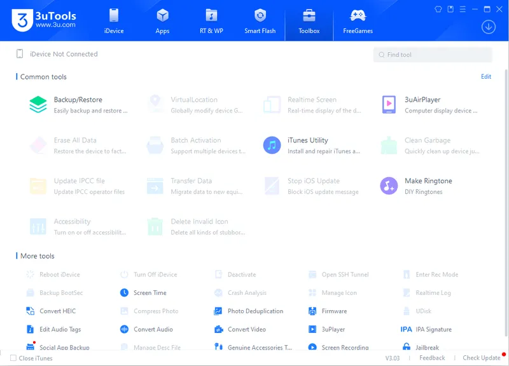Click the Reboot iDevice entry
The image size is (509, 366).
[53, 274]
